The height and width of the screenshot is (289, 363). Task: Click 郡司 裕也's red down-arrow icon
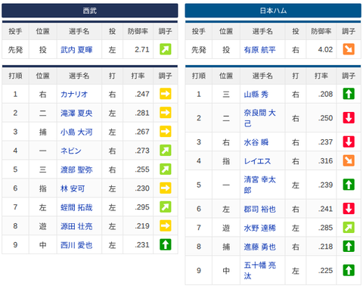tap(349, 209)
